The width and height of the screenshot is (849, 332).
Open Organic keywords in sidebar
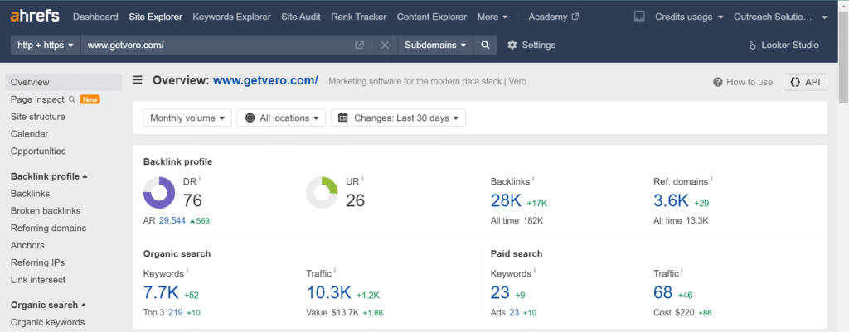pyautogui.click(x=47, y=322)
